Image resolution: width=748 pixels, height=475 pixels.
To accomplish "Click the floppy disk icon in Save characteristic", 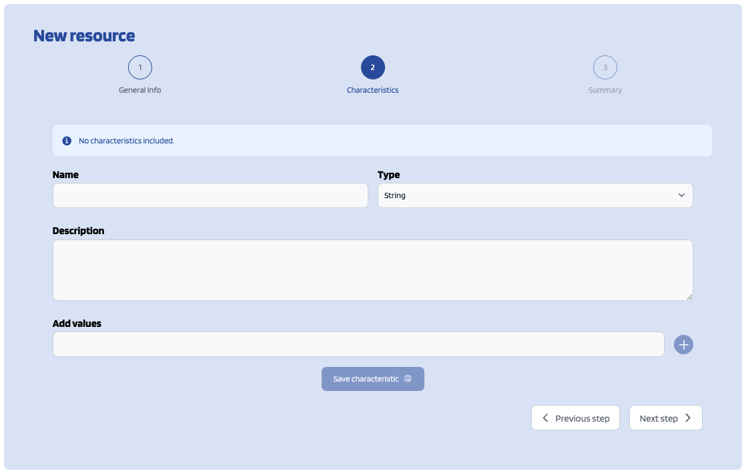I will 408,379.
